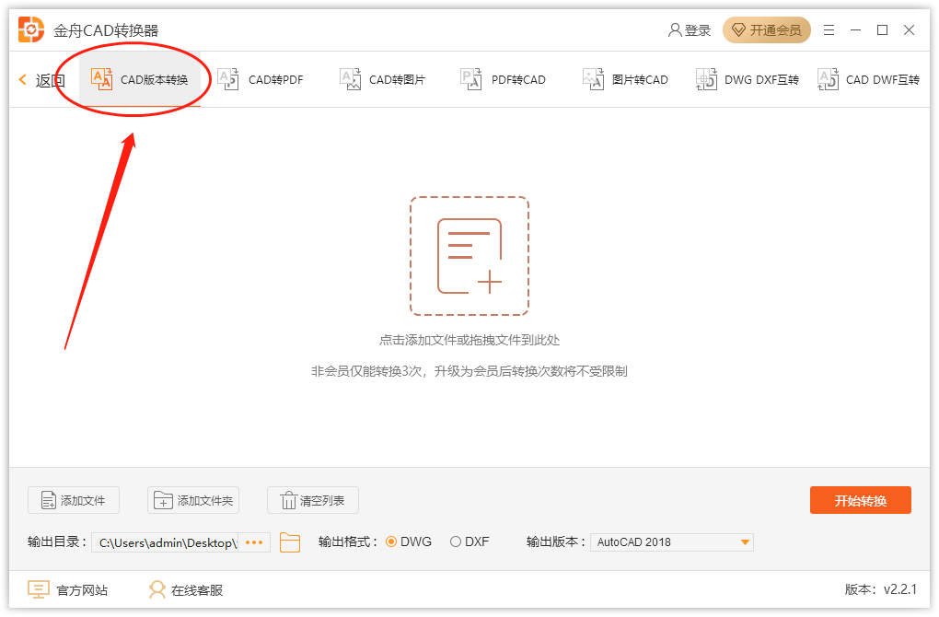Viewport: 939px width, 617px height.
Task: Select DWG output format
Action: click(x=391, y=542)
